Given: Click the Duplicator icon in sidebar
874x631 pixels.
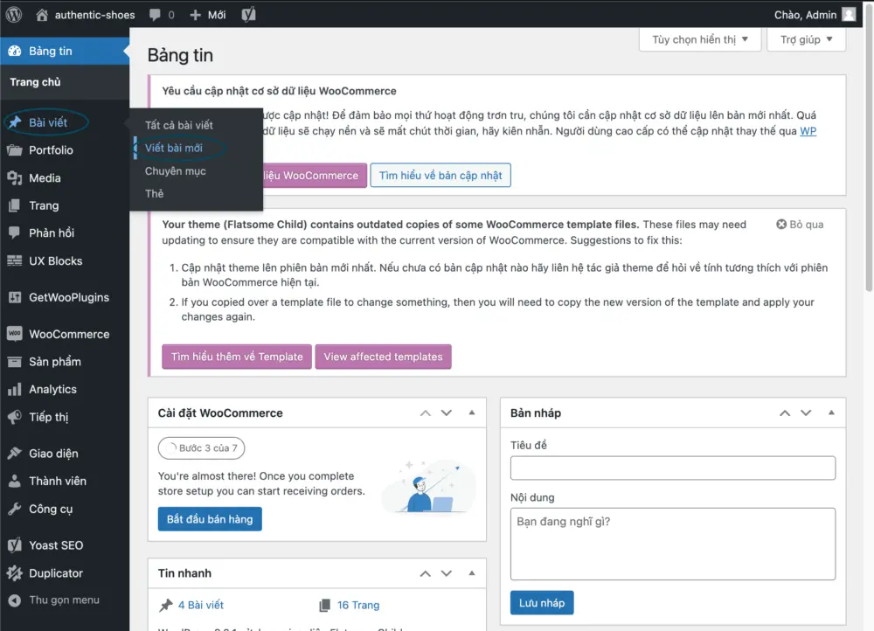Looking at the screenshot, I should pos(15,573).
